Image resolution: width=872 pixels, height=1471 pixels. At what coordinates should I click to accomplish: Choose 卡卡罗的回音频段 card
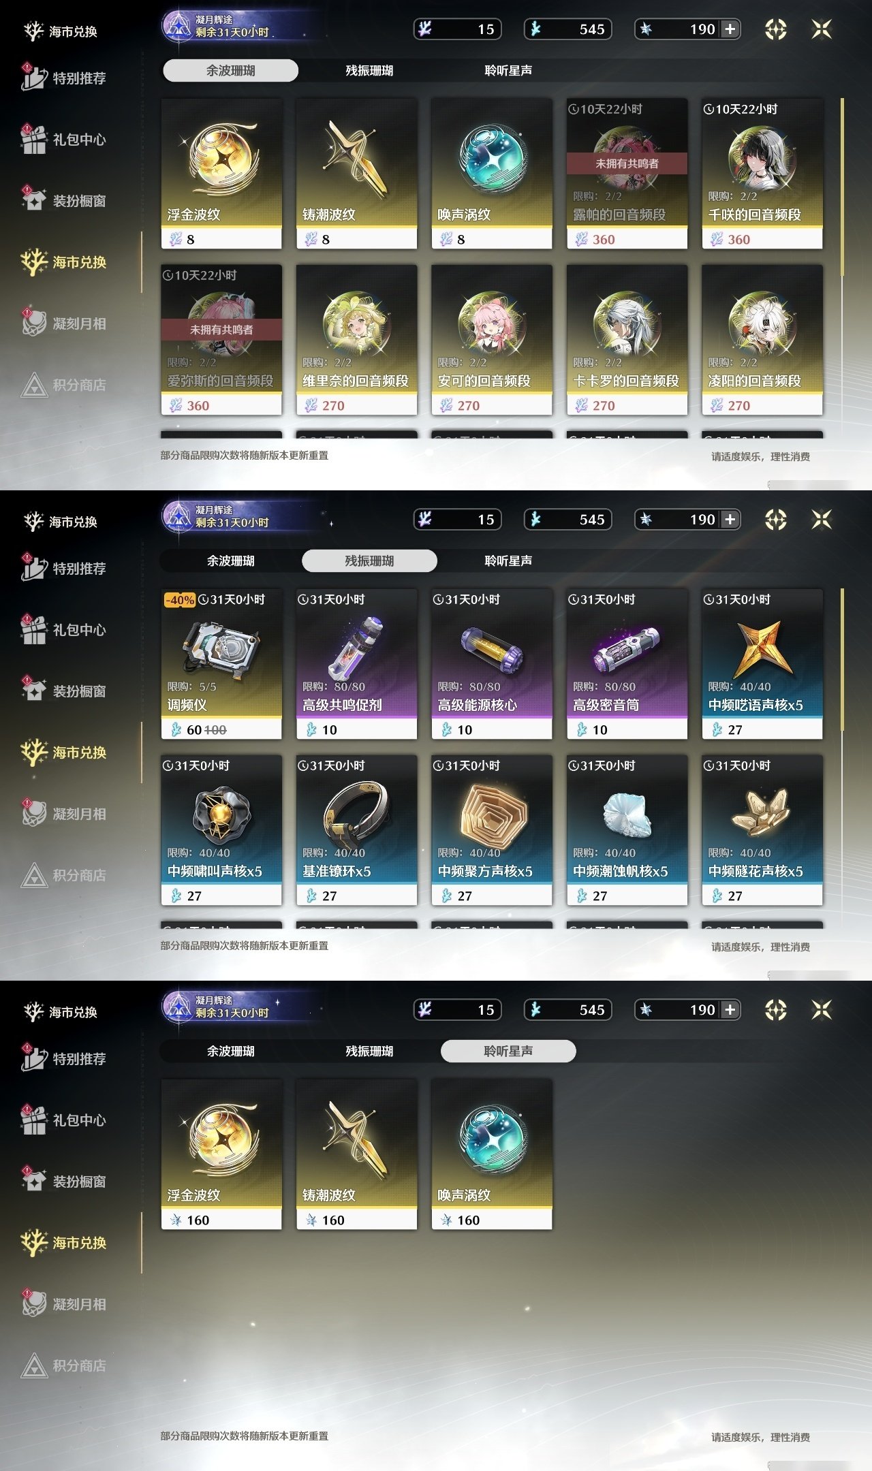(627, 340)
